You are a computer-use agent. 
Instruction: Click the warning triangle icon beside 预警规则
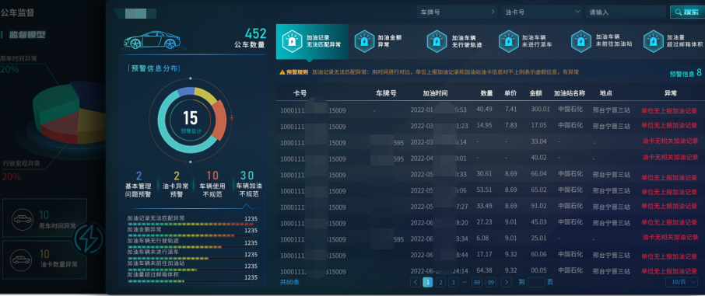(x=282, y=72)
